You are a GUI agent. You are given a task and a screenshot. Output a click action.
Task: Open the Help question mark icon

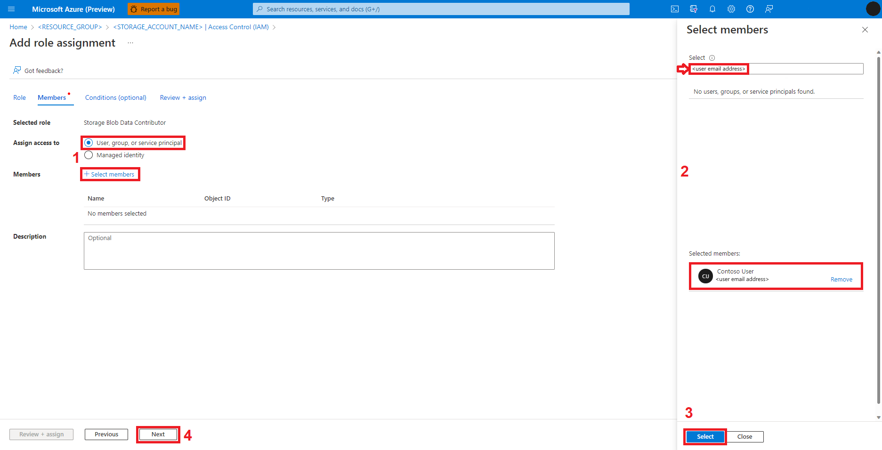[750, 9]
